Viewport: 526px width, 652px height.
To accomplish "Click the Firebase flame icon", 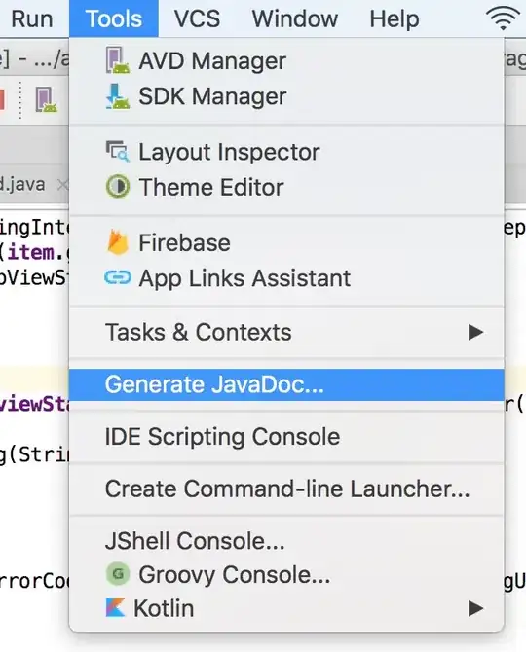I will click(117, 242).
